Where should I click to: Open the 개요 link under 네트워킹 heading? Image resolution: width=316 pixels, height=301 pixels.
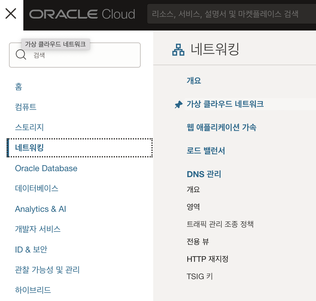[x=194, y=80]
